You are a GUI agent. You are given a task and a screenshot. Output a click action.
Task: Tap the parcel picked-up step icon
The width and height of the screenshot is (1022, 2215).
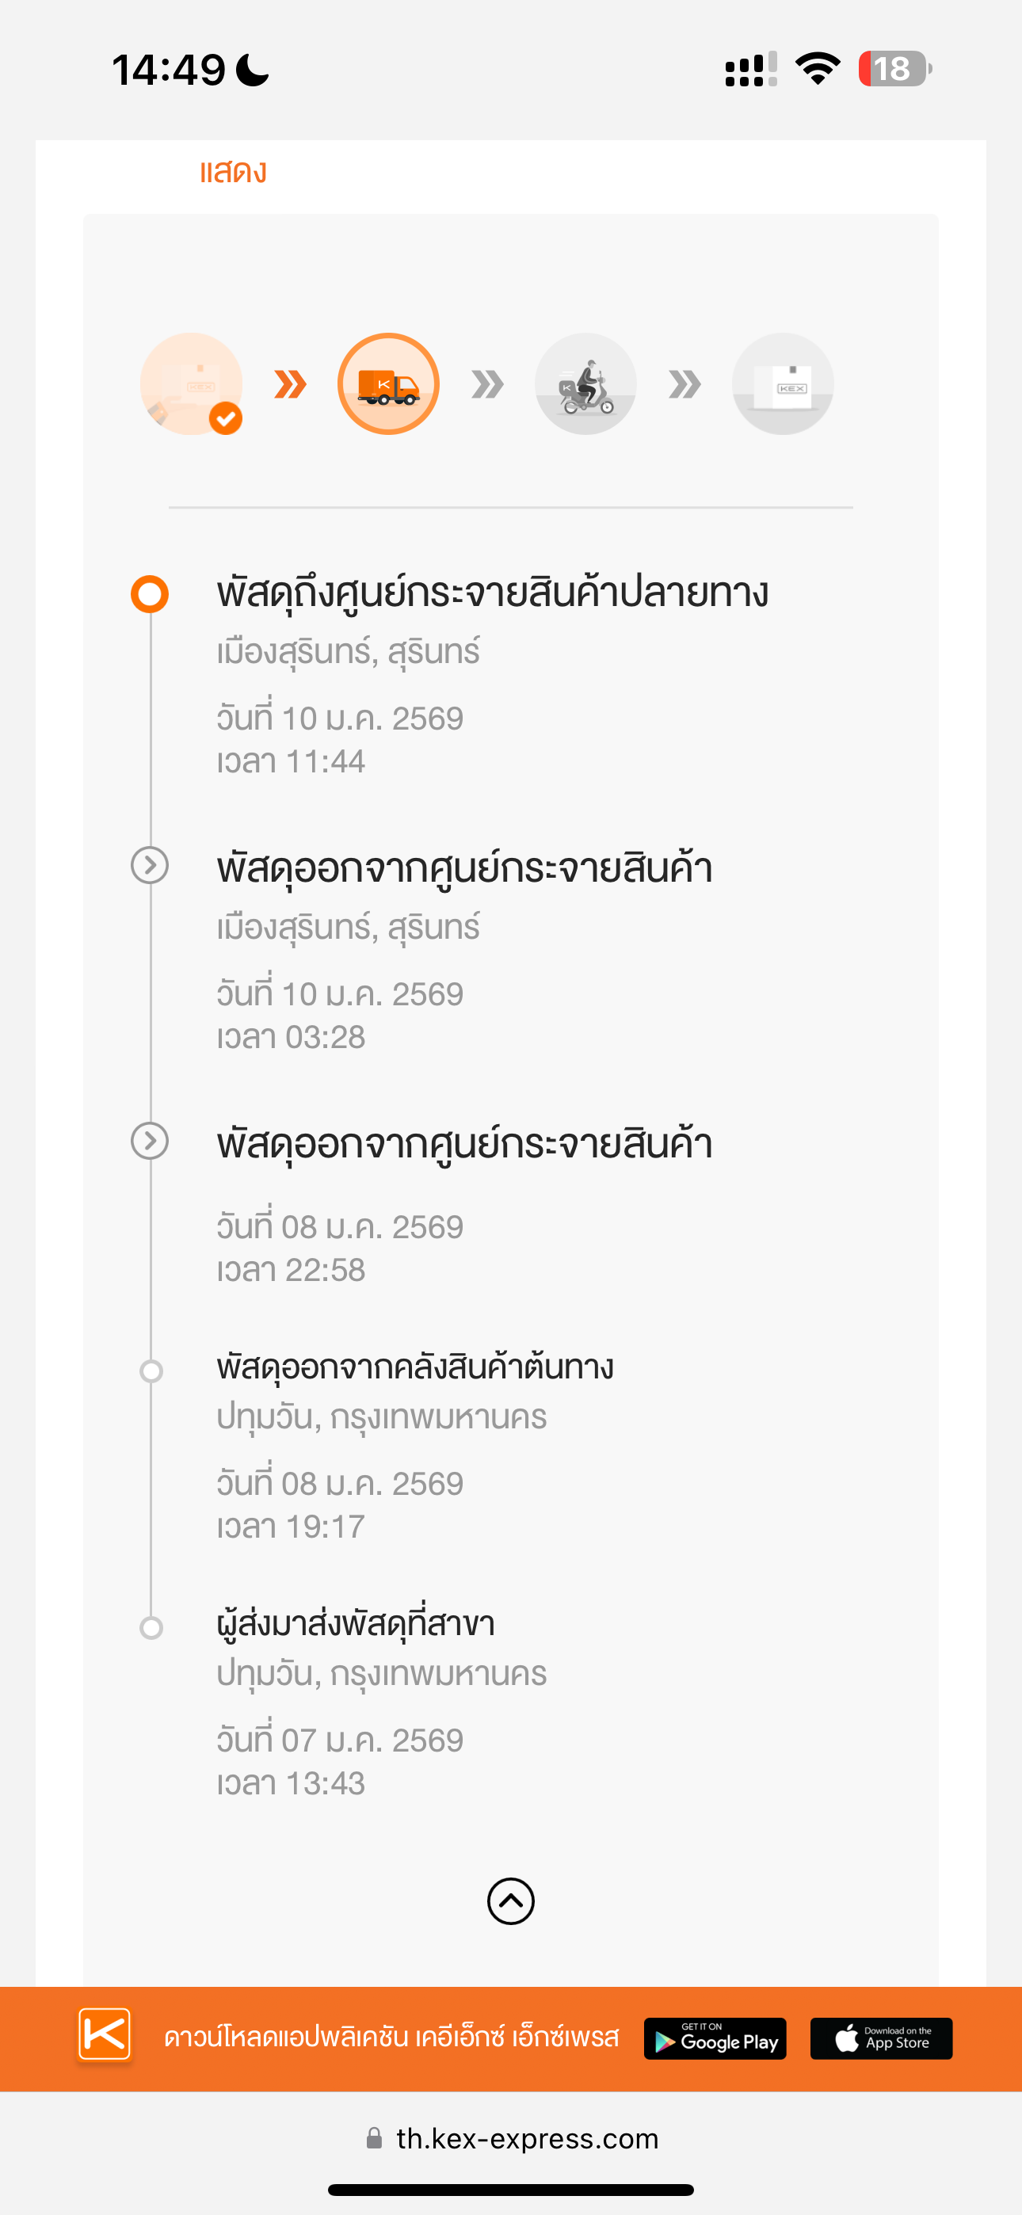point(191,383)
